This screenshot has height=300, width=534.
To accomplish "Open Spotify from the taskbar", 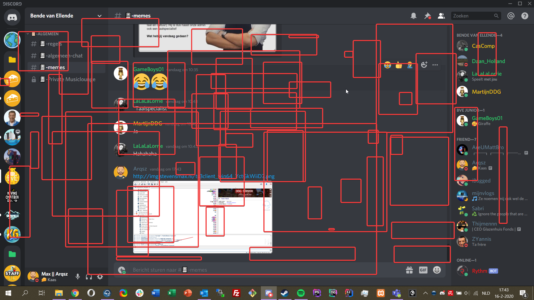I will click(x=301, y=293).
